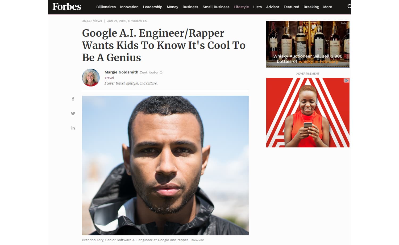This screenshot has height=245, width=399.
Task: Click the contributor info icon
Action: (161, 72)
